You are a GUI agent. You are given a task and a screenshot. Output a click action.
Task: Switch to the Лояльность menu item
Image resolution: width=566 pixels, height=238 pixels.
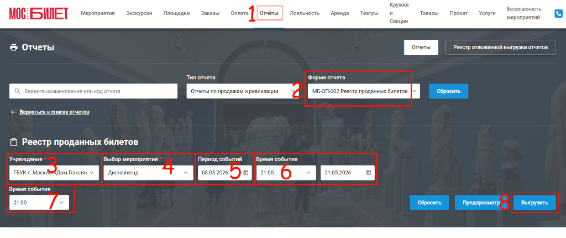click(305, 13)
